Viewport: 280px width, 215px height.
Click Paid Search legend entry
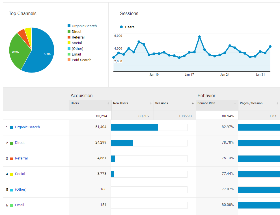(x=81, y=60)
